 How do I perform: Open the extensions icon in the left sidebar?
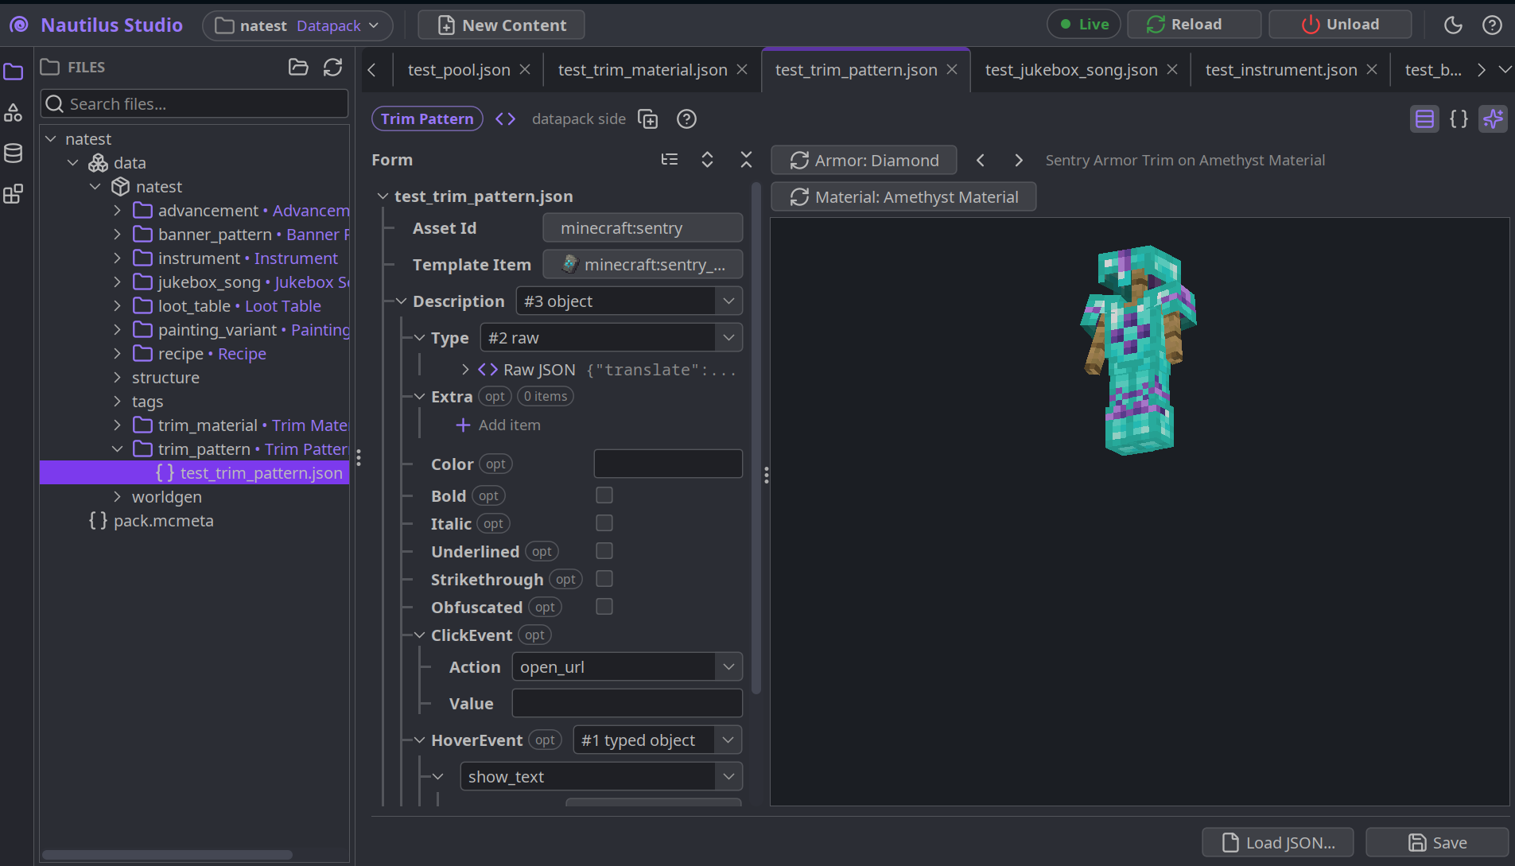(x=14, y=194)
